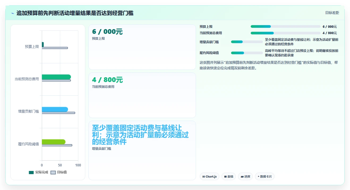Click the lightning icon beside the title
The image size is (350, 190).
[13, 13]
